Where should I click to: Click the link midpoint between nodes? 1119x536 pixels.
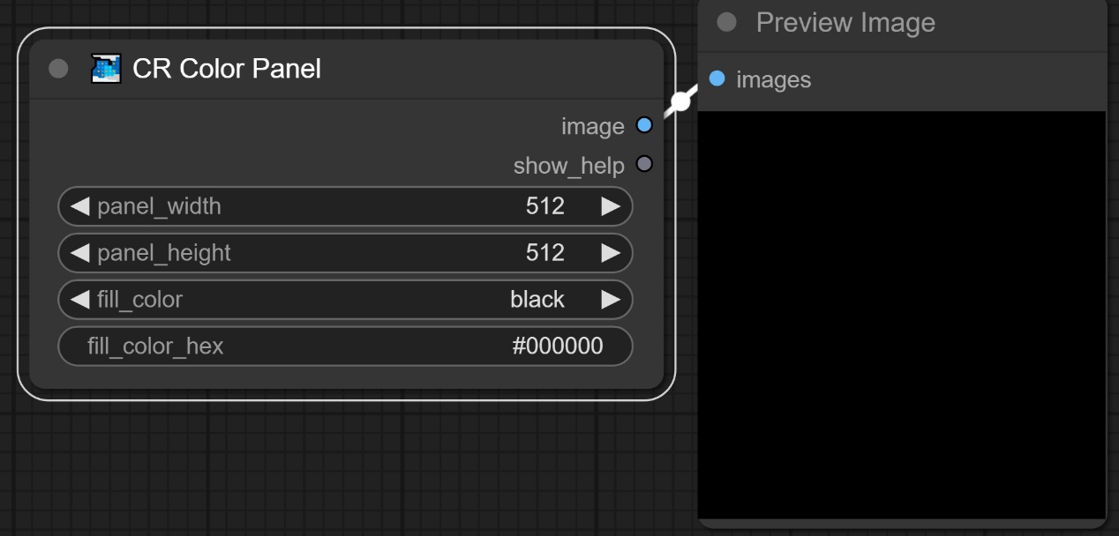pos(680,102)
